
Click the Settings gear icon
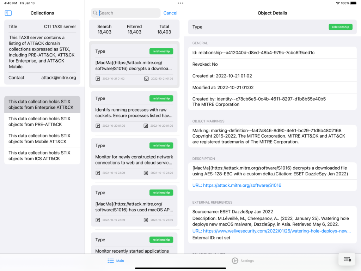pos(235,261)
